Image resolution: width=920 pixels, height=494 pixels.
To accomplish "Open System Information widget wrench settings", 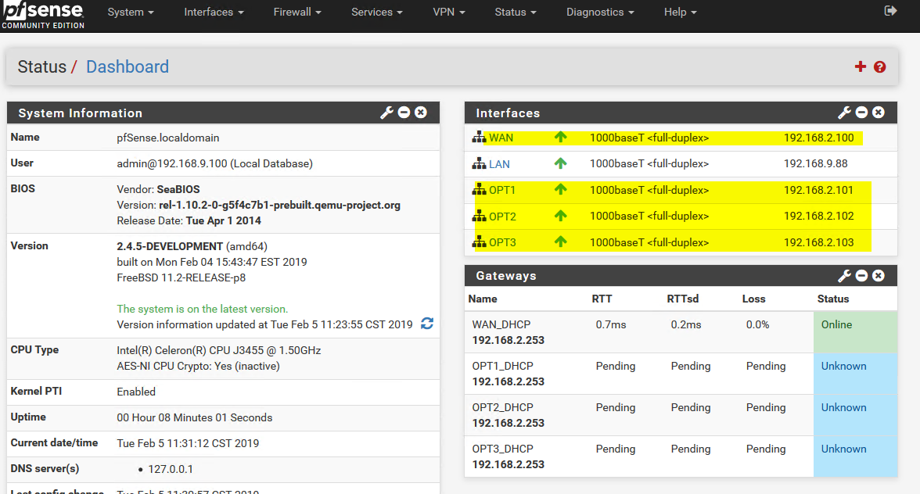I will point(386,113).
